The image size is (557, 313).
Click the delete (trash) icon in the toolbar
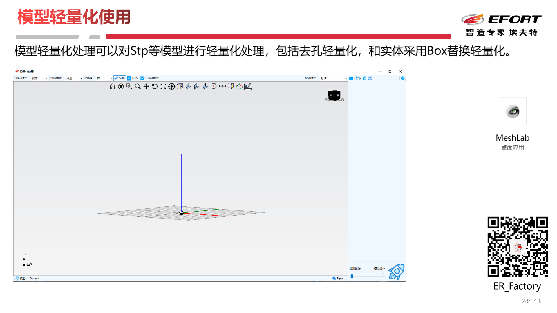coord(365,78)
